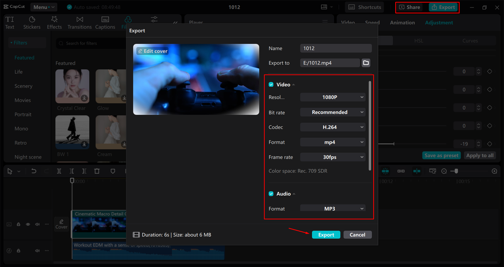Open the Adjustment sliders panel icon

(x=154, y=19)
